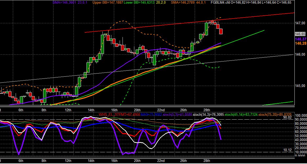Click the 147,00 price axis label
Screen dimensions: 307x164
(x=300, y=23)
